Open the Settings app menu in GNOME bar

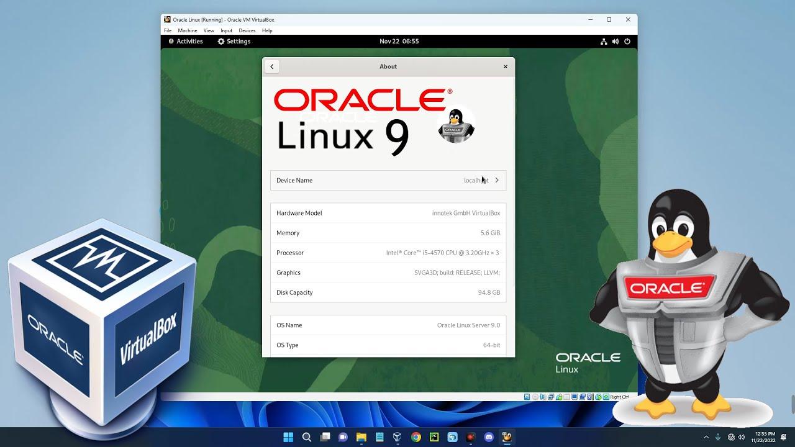pyautogui.click(x=234, y=42)
